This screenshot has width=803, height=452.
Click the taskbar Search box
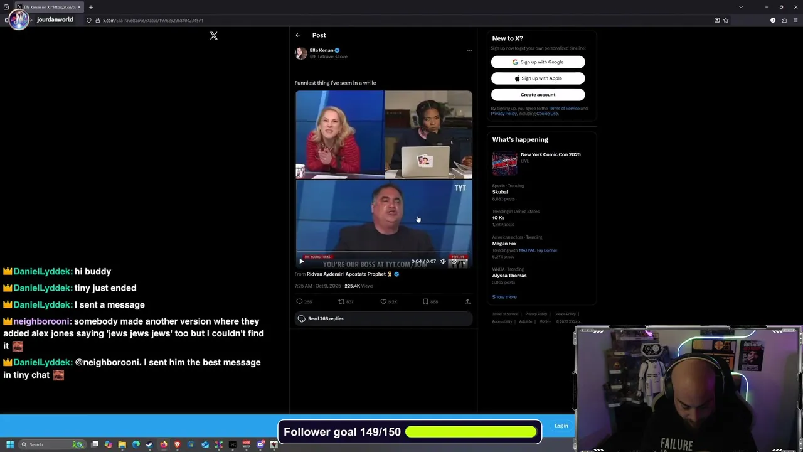[52, 444]
